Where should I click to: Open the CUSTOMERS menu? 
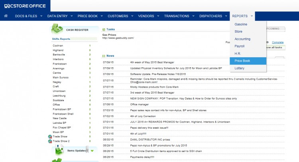[118, 16]
